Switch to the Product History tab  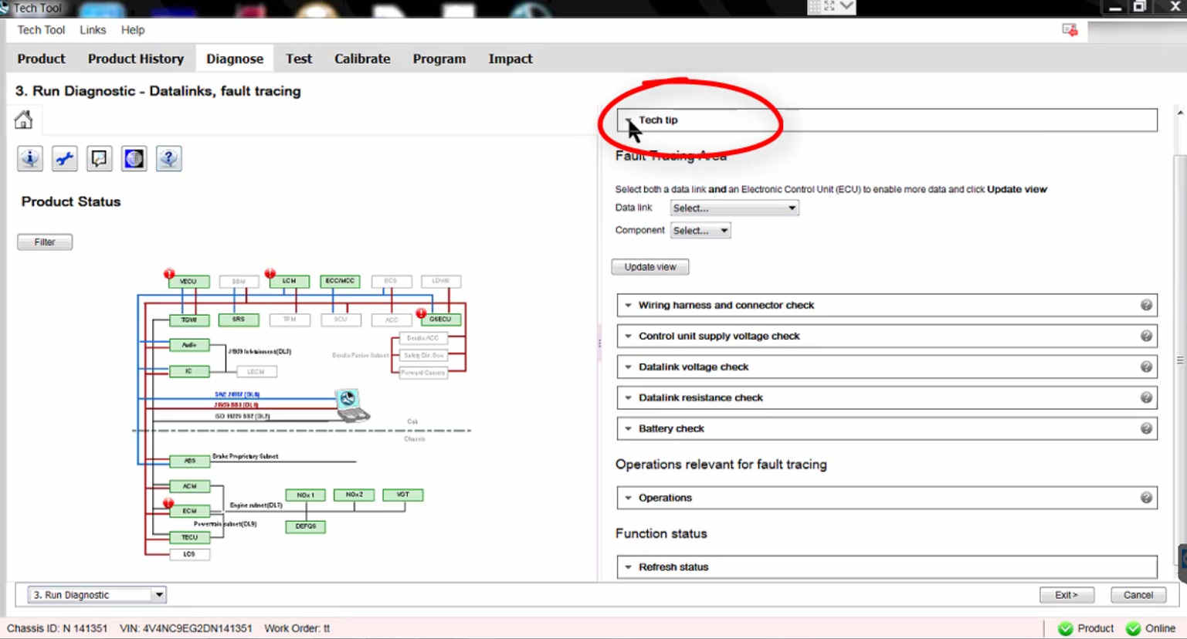pos(136,59)
